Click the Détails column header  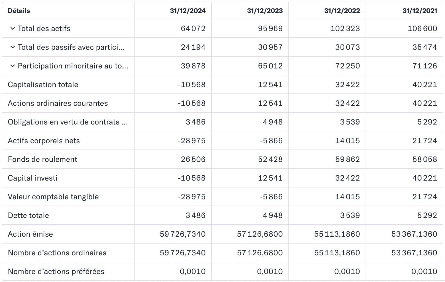(19, 11)
